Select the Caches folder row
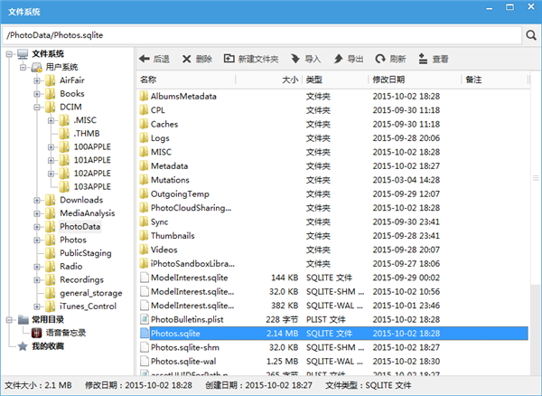Viewport: 542px width, 396px height. pos(333,124)
